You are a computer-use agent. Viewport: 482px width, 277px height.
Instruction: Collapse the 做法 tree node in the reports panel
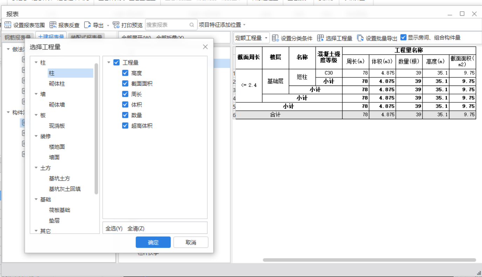pyautogui.click(x=8, y=49)
